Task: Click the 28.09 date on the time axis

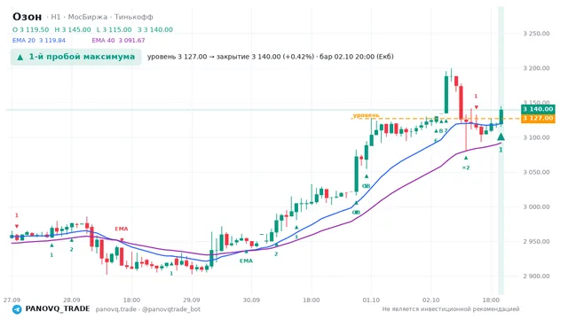Action: click(71, 300)
